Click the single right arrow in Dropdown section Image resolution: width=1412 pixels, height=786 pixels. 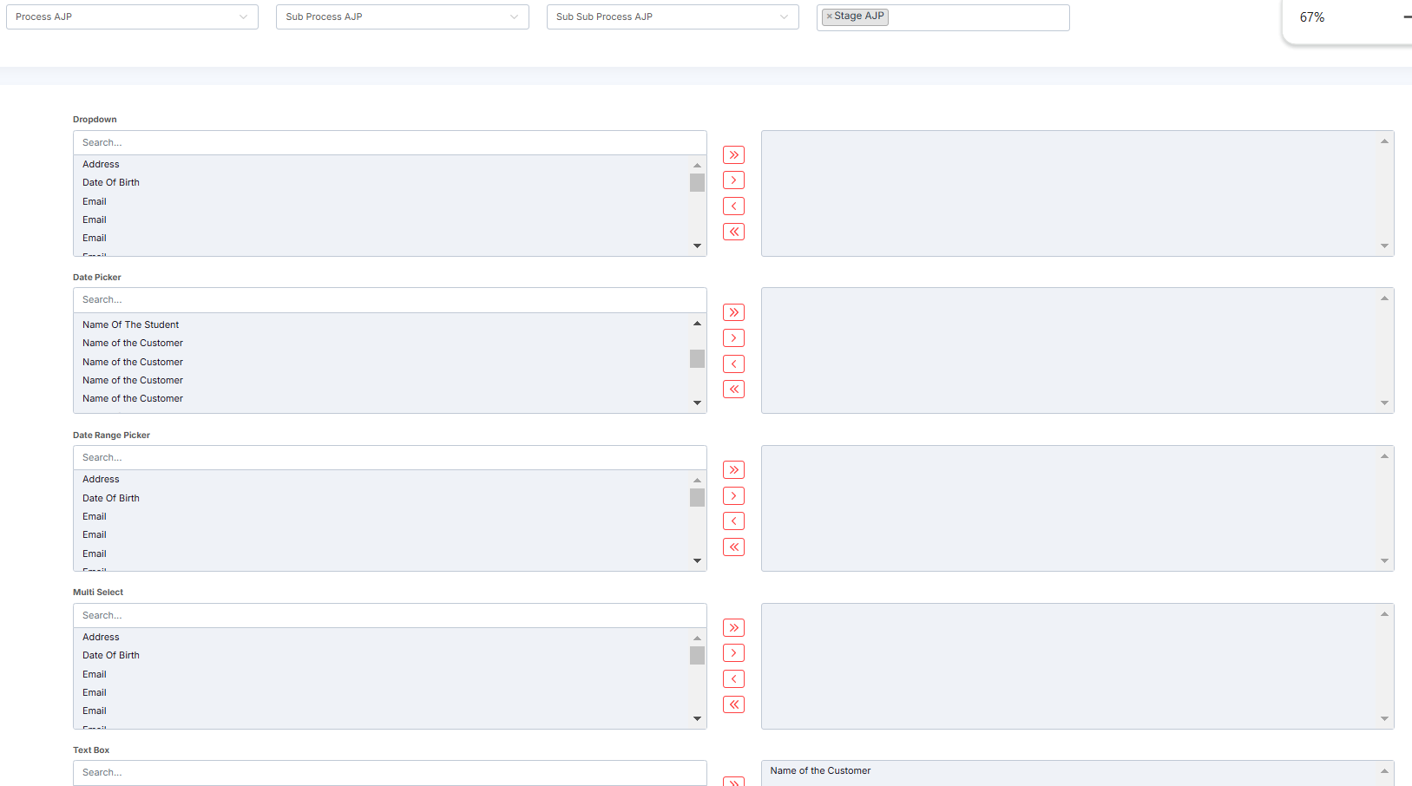733,180
